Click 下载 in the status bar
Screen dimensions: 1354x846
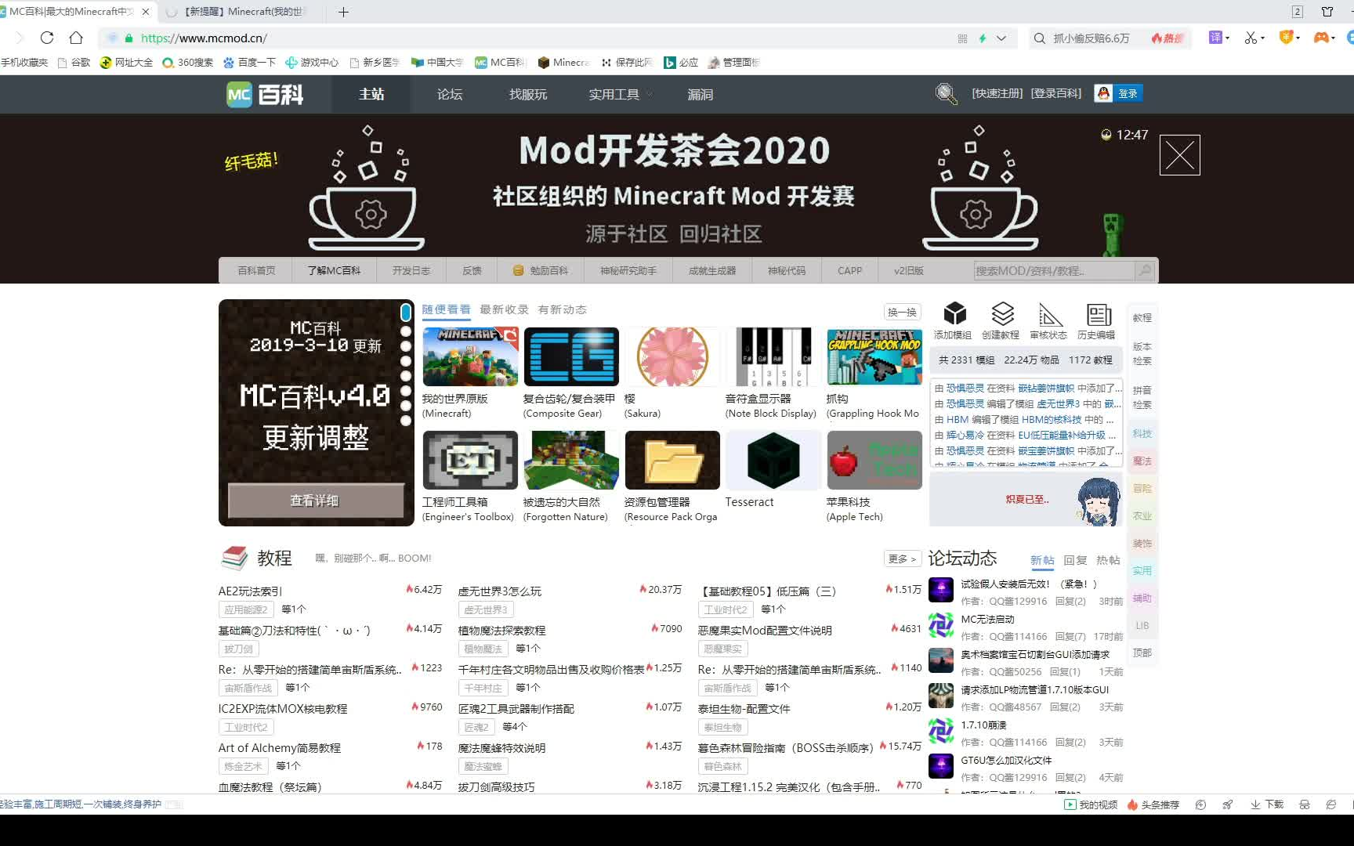coord(1267,804)
